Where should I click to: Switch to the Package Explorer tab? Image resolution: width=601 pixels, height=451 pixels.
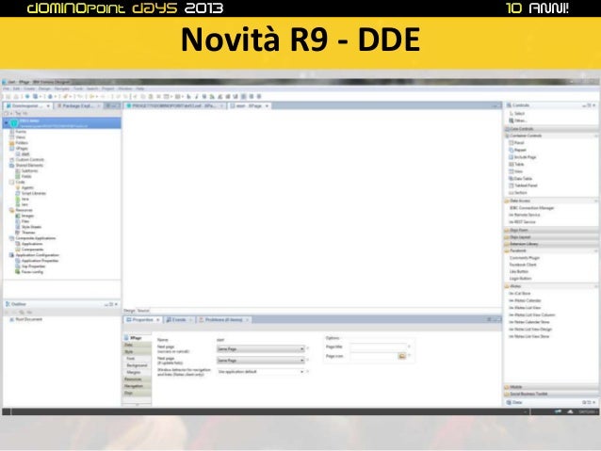[x=76, y=105]
